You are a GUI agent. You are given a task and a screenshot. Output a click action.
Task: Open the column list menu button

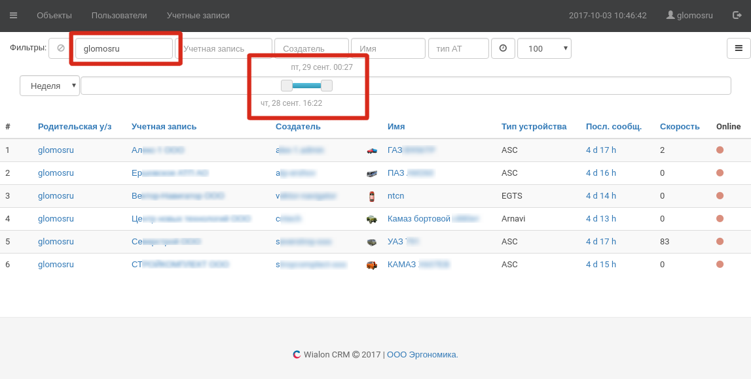tap(739, 48)
